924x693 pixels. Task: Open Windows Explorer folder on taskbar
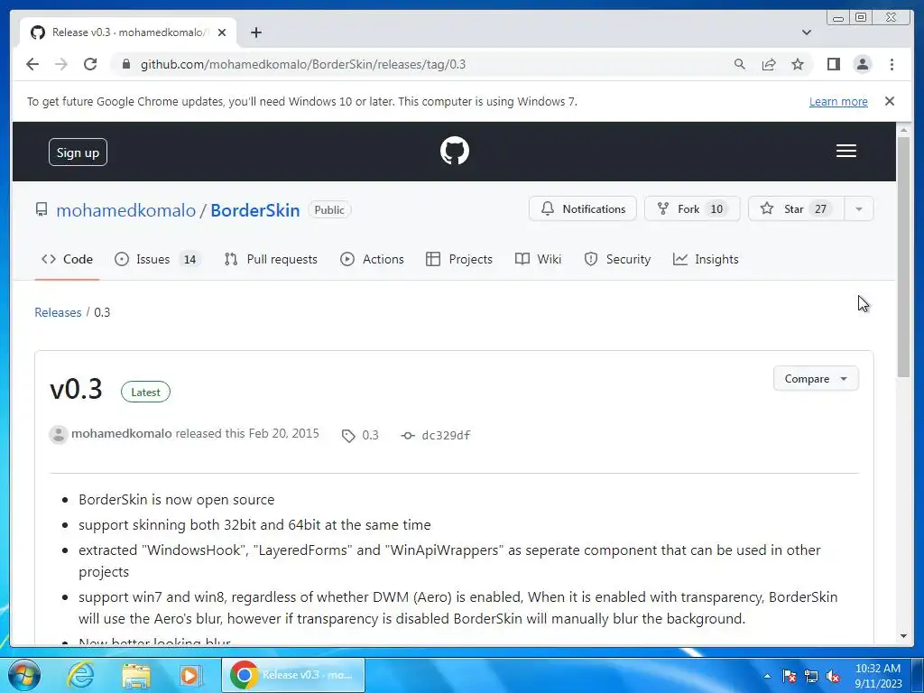point(136,675)
